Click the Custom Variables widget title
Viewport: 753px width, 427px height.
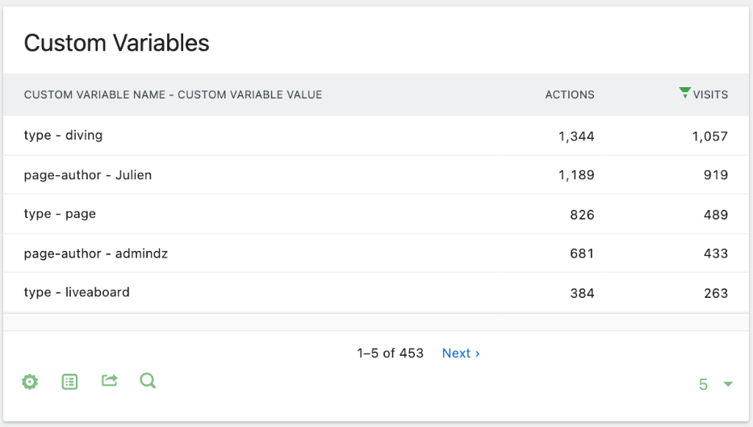[x=116, y=43]
